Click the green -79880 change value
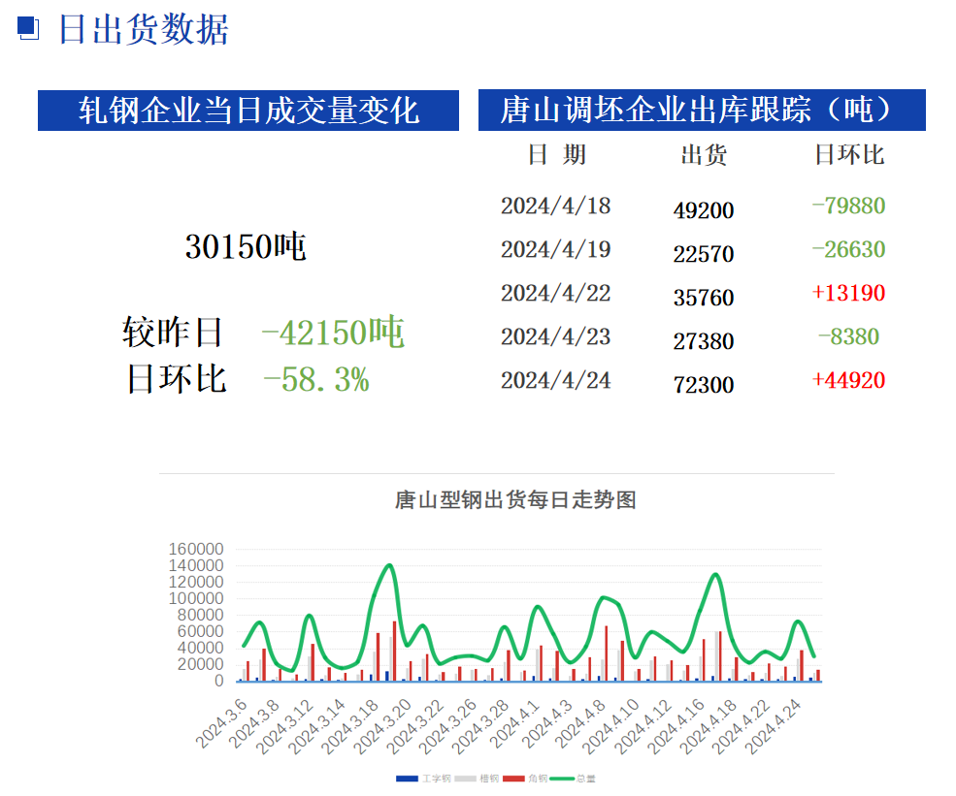The height and width of the screenshot is (796, 956). tap(848, 206)
